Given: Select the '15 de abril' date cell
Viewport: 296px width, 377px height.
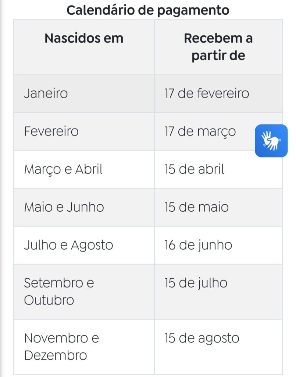Looking at the screenshot, I should click(x=218, y=169).
